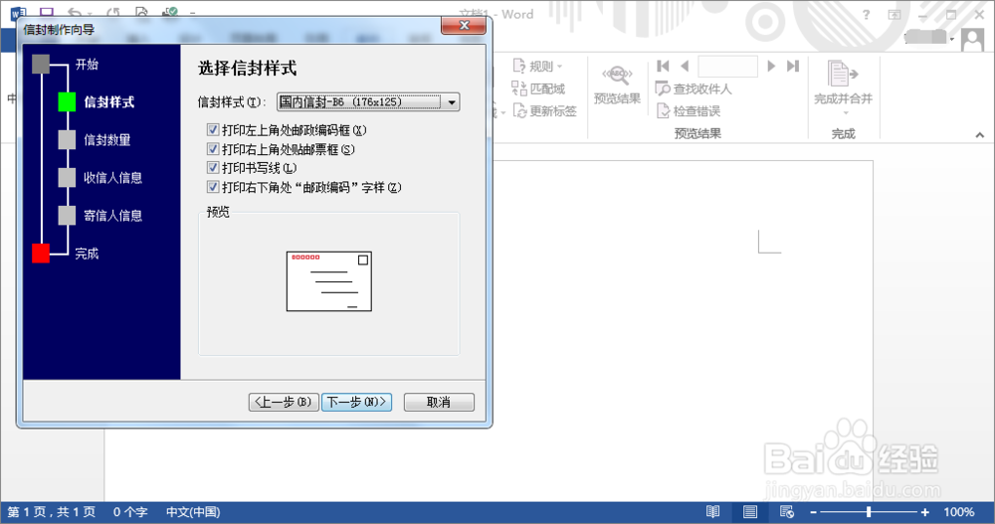Click the user account avatar icon
Screen dimensions: 995x524
tap(972, 40)
